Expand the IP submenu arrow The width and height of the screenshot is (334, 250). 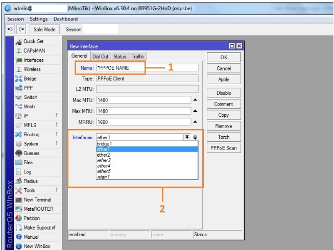[x=57, y=115]
